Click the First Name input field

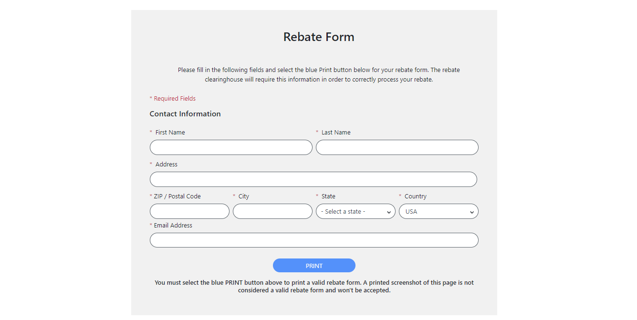point(231,147)
